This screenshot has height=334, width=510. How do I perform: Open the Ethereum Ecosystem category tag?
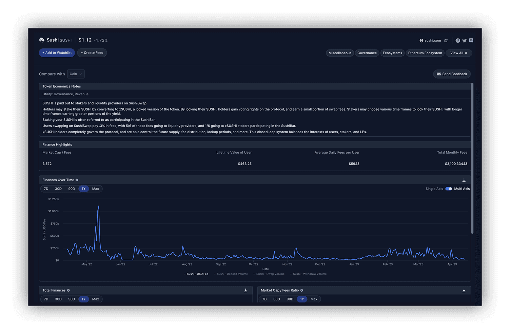click(425, 53)
